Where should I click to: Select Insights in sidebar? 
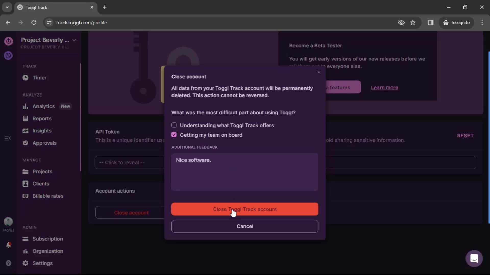click(42, 131)
